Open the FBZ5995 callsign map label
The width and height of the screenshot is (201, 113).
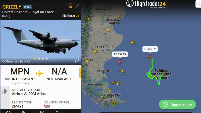point(120,54)
